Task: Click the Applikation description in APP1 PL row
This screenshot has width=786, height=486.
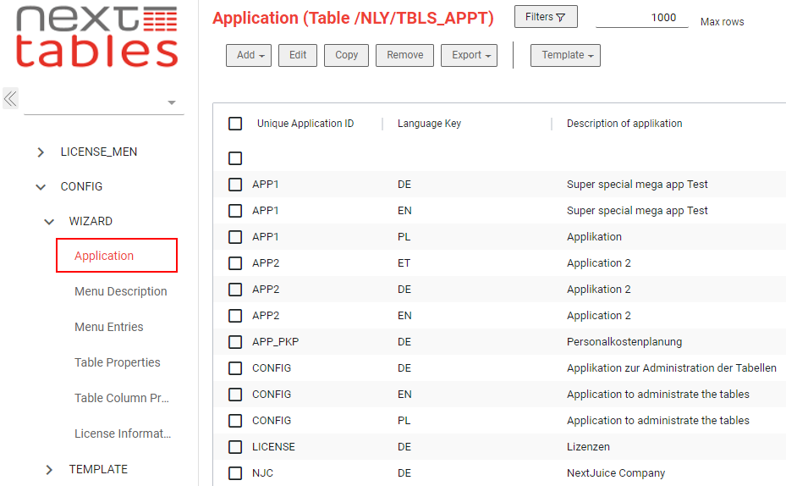Action: [x=594, y=237]
